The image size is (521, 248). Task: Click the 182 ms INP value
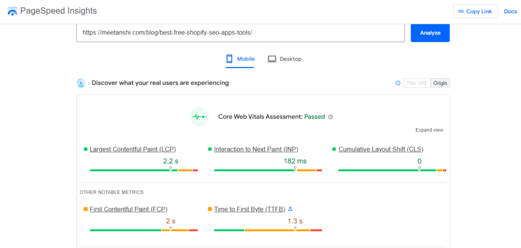point(295,161)
